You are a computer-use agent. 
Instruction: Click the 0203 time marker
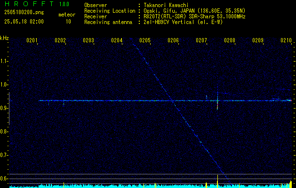click(x=88, y=40)
